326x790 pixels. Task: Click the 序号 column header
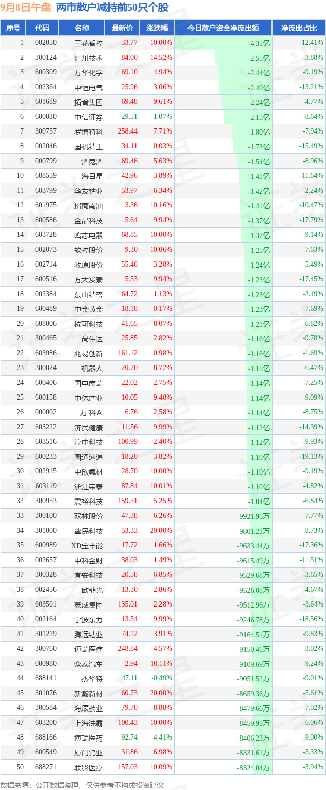(x=13, y=28)
